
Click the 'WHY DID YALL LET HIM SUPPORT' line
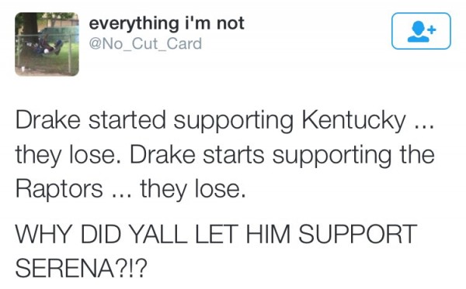[217, 234]
